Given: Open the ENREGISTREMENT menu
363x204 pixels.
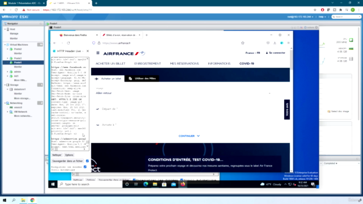Looking at the screenshot, I should coord(147,63).
